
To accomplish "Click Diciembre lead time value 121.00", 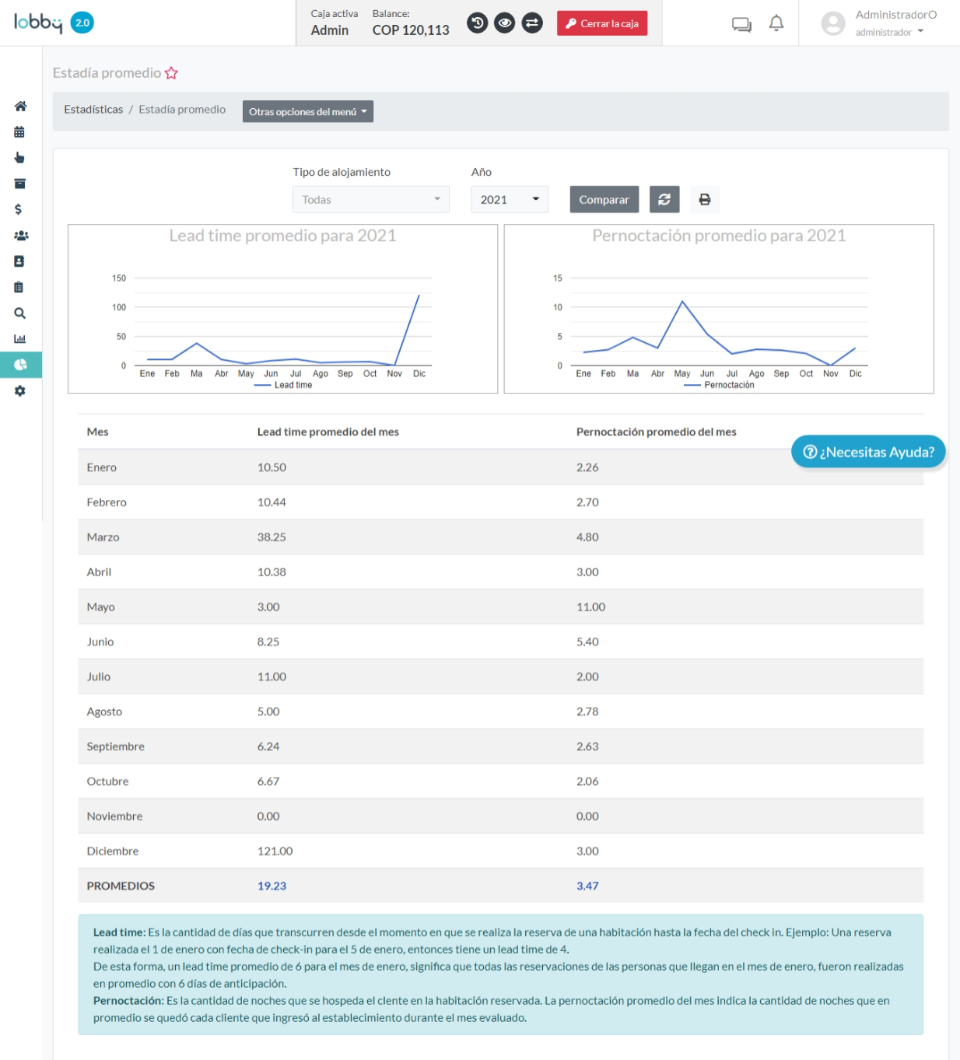I will [275, 851].
